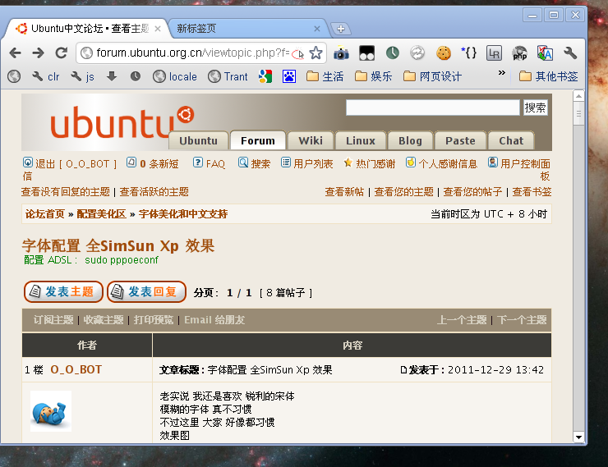Open the 查看新帖 link
Screen dimensions: 608x467
[344, 192]
